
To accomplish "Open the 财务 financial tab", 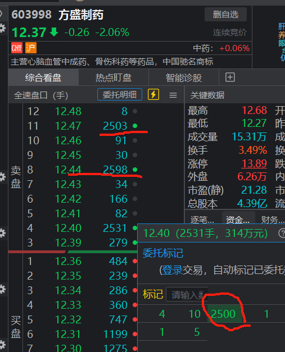I will coord(273,220).
